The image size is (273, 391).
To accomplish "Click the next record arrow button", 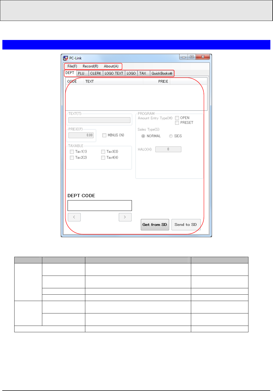I will click(x=125, y=217).
